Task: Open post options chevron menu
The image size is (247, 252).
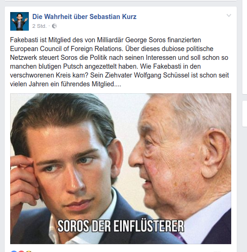Action: [x=229, y=16]
